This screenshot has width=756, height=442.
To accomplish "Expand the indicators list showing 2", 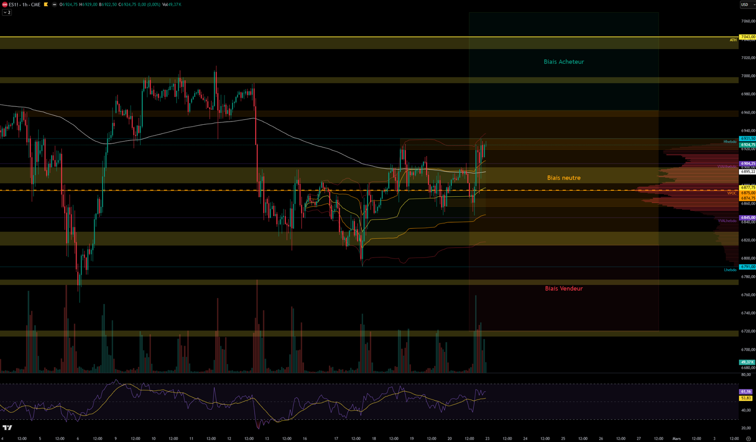I will point(9,12).
